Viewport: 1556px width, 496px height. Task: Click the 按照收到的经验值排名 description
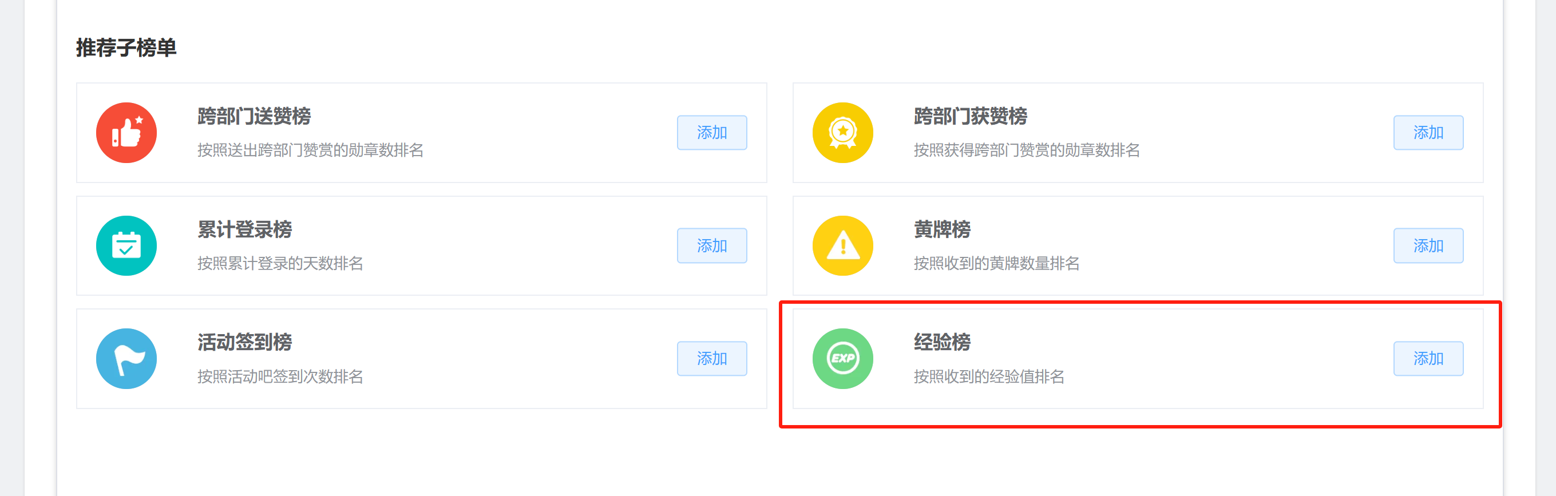[989, 376]
